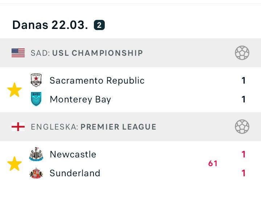The image size is (261, 211).
Task: Toggle favorite star for Newcastle vs Sunderland
Action: click(14, 164)
